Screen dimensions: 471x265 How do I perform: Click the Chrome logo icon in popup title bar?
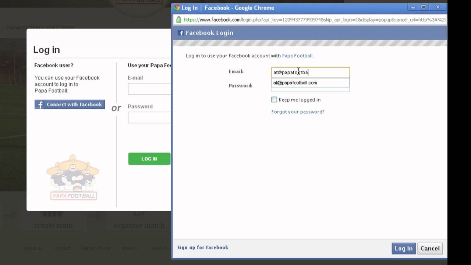coord(177,8)
